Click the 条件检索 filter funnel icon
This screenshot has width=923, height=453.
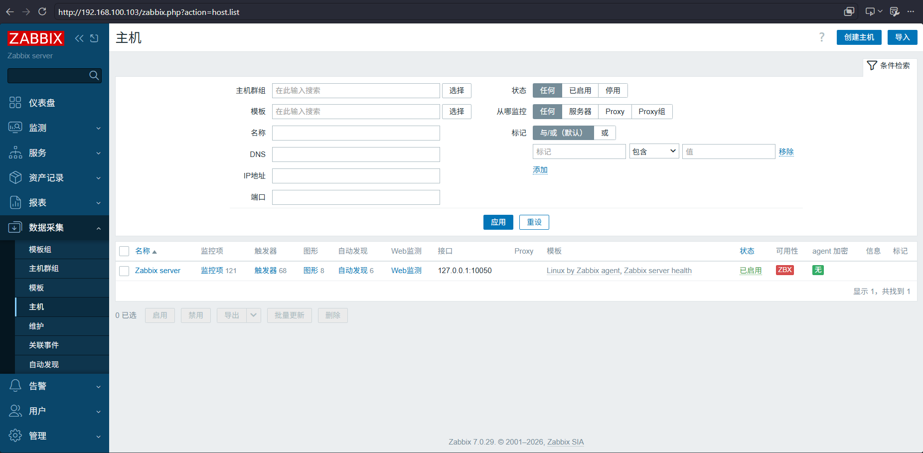(x=872, y=65)
